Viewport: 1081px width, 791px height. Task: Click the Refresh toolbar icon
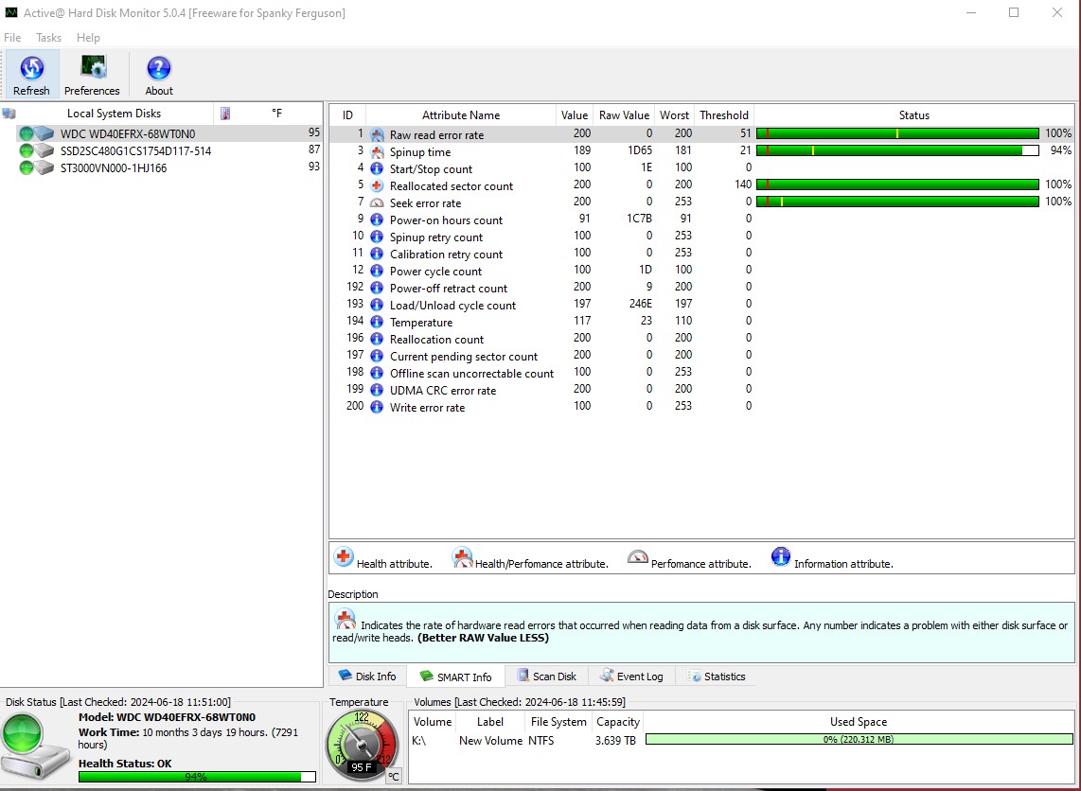tap(31, 69)
